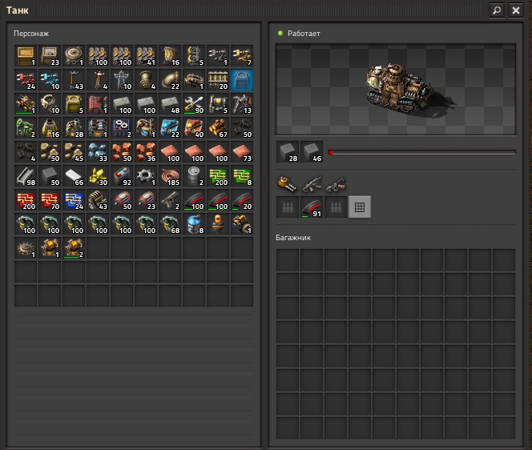The width and height of the screenshot is (532, 450).
Task: Close the Танк window
Action: pos(516,10)
